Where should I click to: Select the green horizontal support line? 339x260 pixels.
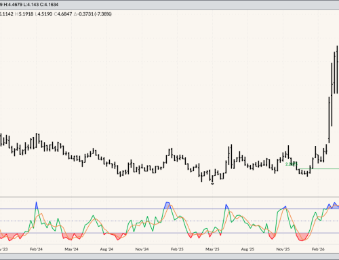pyautogui.click(x=319, y=168)
